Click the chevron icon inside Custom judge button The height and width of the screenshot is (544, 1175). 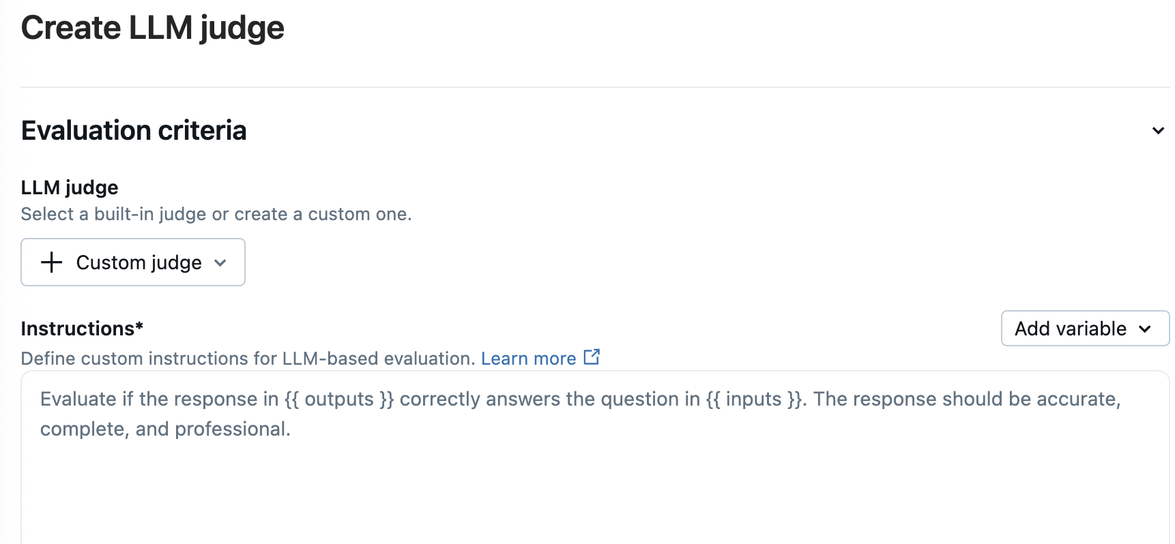[x=220, y=262]
